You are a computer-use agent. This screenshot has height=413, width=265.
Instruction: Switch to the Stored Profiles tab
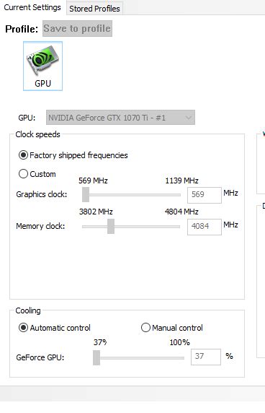(x=94, y=9)
